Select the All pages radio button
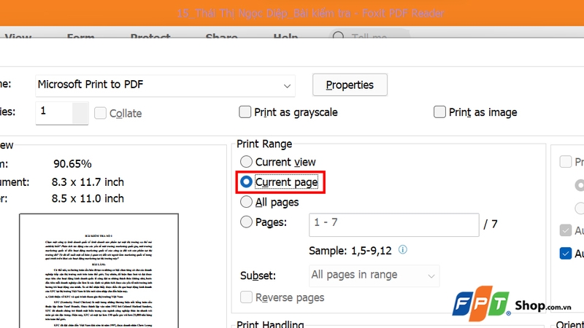Viewport: 584px width, 328px height. [x=246, y=202]
